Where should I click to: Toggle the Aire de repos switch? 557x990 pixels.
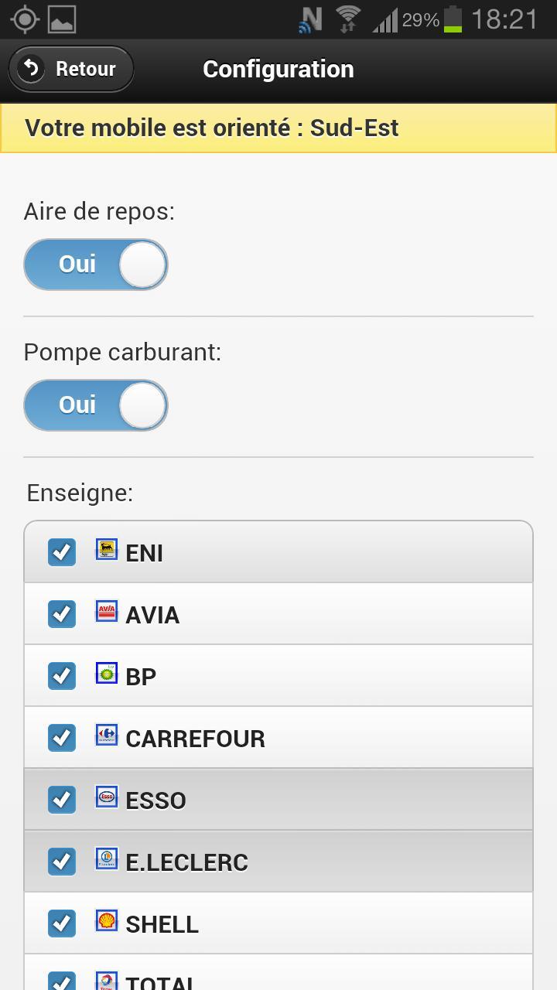[96, 265]
